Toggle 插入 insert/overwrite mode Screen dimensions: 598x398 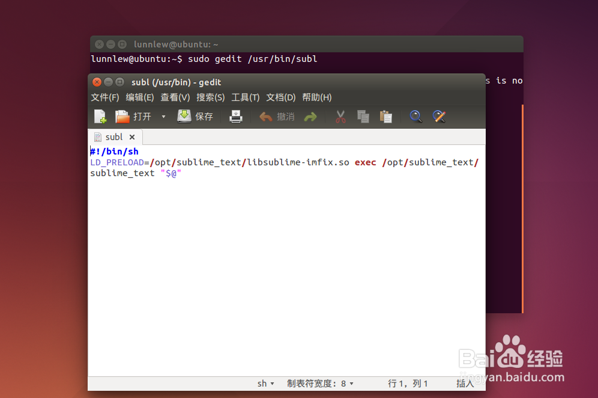click(465, 383)
